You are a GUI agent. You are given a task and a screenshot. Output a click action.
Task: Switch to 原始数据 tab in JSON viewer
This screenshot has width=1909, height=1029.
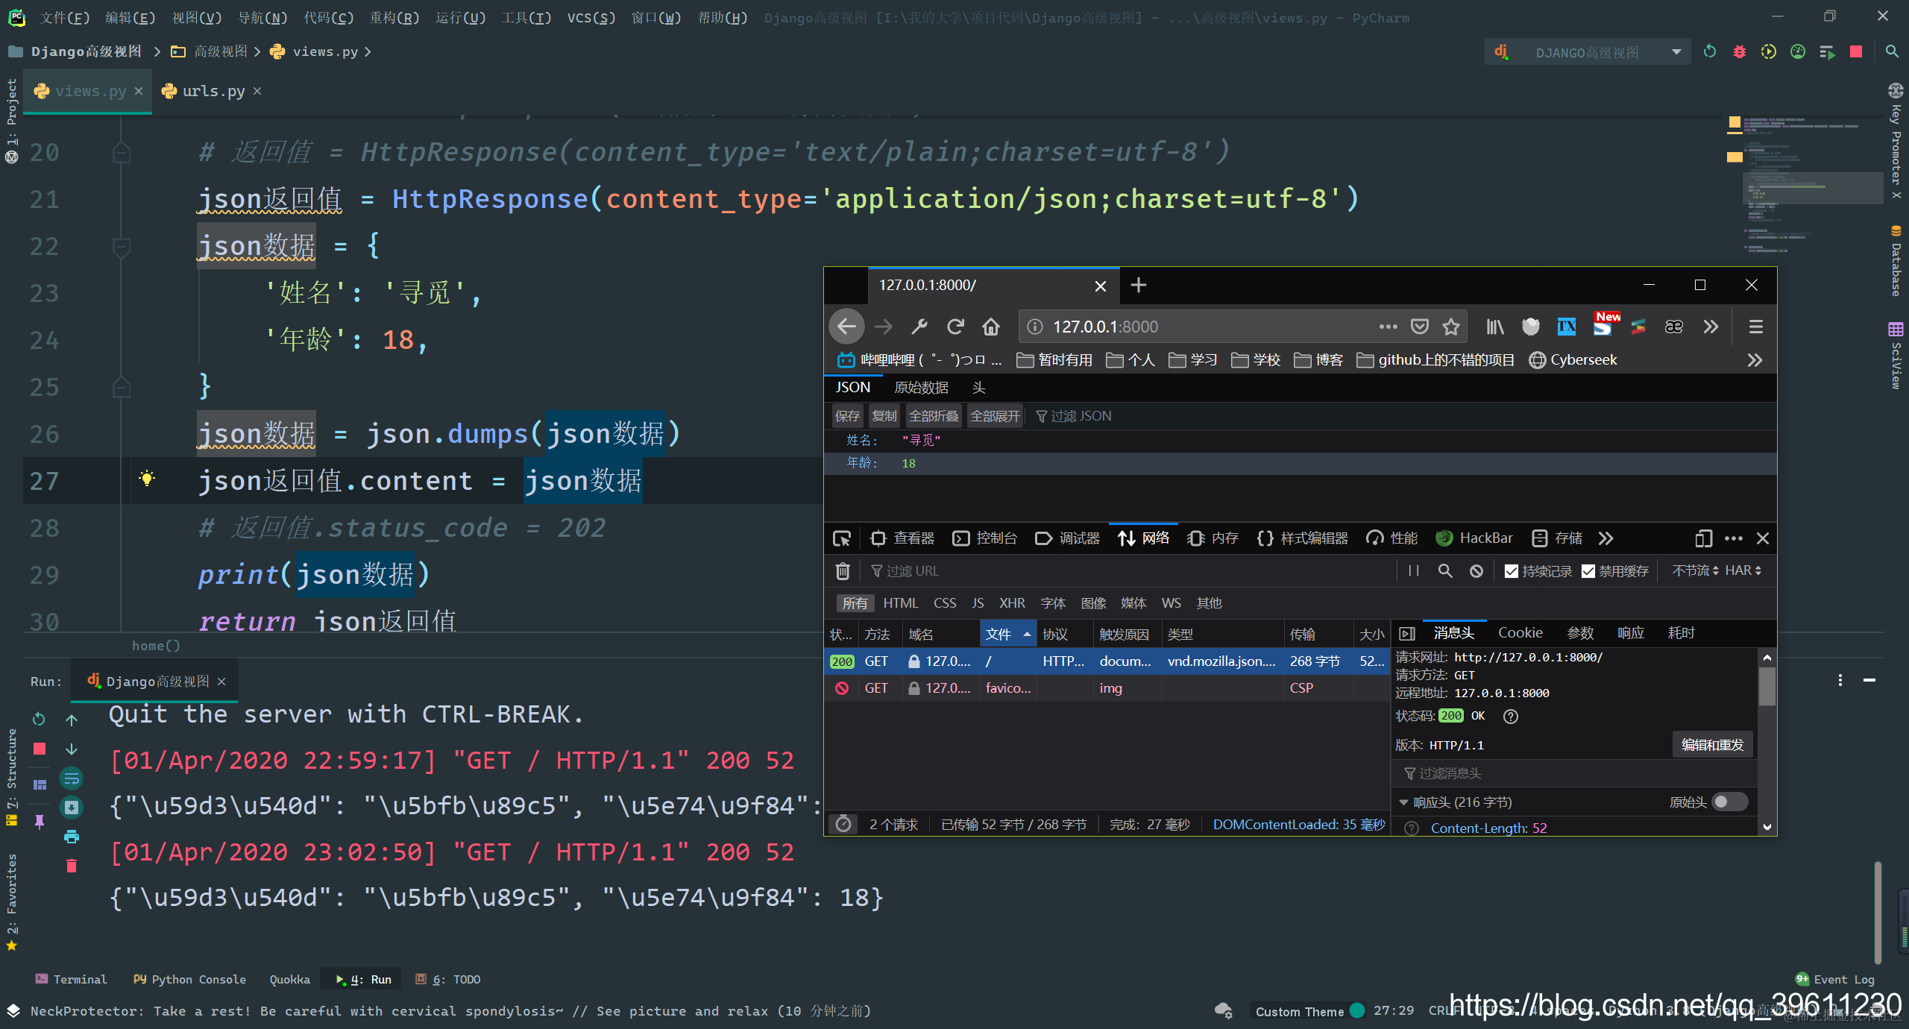pos(921,388)
